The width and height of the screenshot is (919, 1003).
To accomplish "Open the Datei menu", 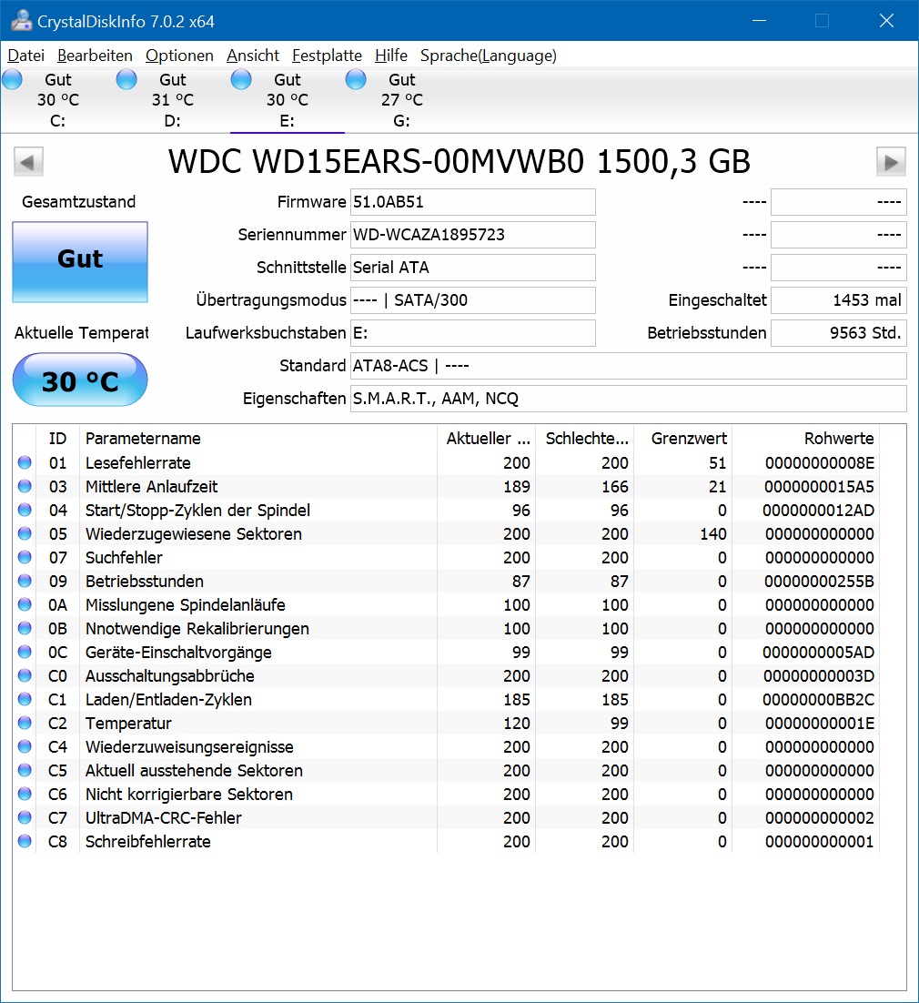I will pyautogui.click(x=26, y=56).
